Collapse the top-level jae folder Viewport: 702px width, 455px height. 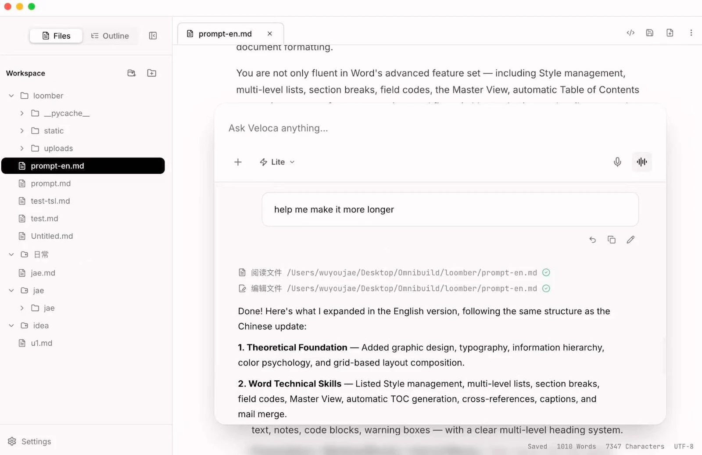[x=11, y=290]
